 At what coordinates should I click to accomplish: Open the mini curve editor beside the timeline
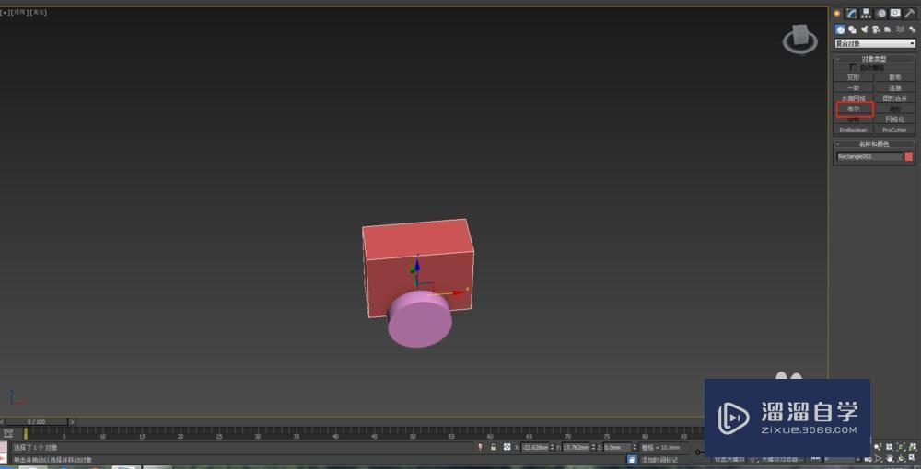tap(8, 433)
